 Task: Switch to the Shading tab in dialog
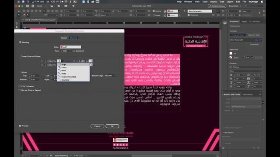pos(73,38)
